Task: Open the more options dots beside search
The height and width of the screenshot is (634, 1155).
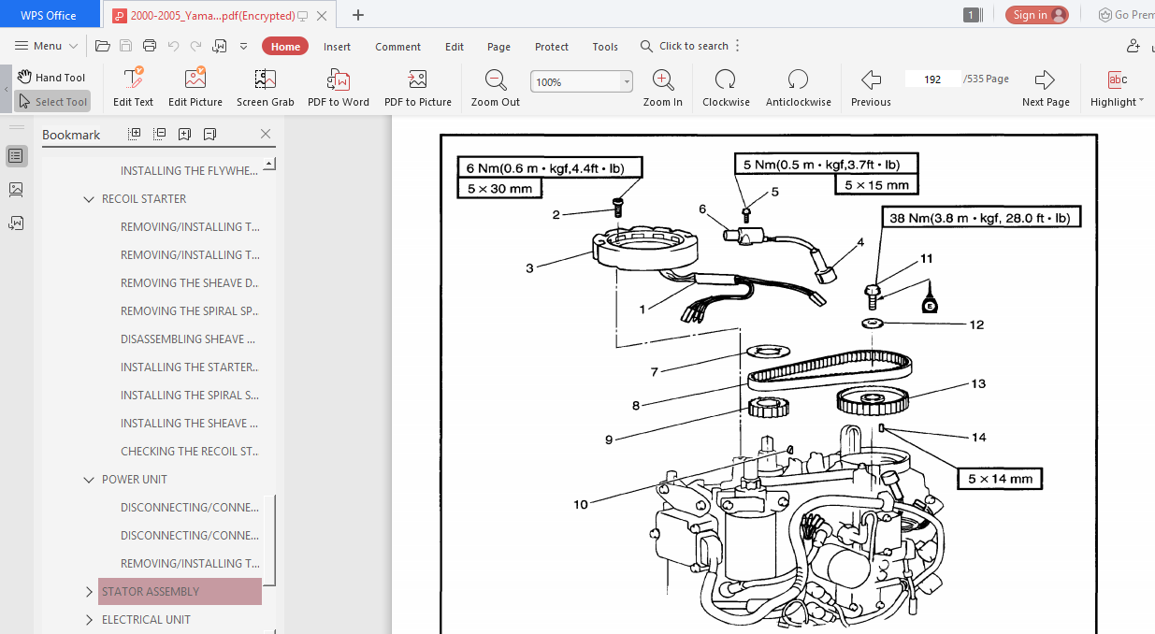Action: [738, 46]
